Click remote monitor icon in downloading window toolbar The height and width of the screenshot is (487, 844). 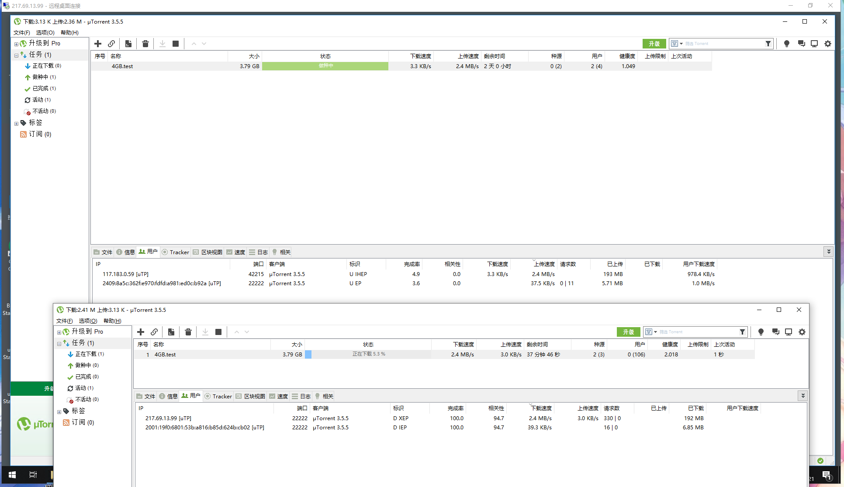788,332
